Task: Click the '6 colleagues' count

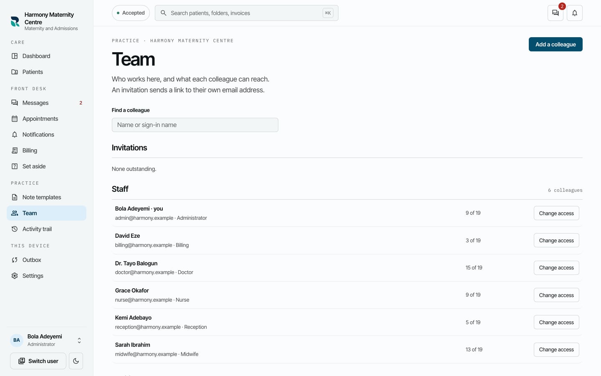Action: (565, 190)
